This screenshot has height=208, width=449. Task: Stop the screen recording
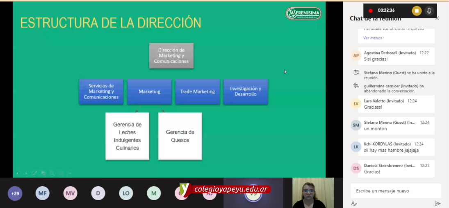(417, 11)
